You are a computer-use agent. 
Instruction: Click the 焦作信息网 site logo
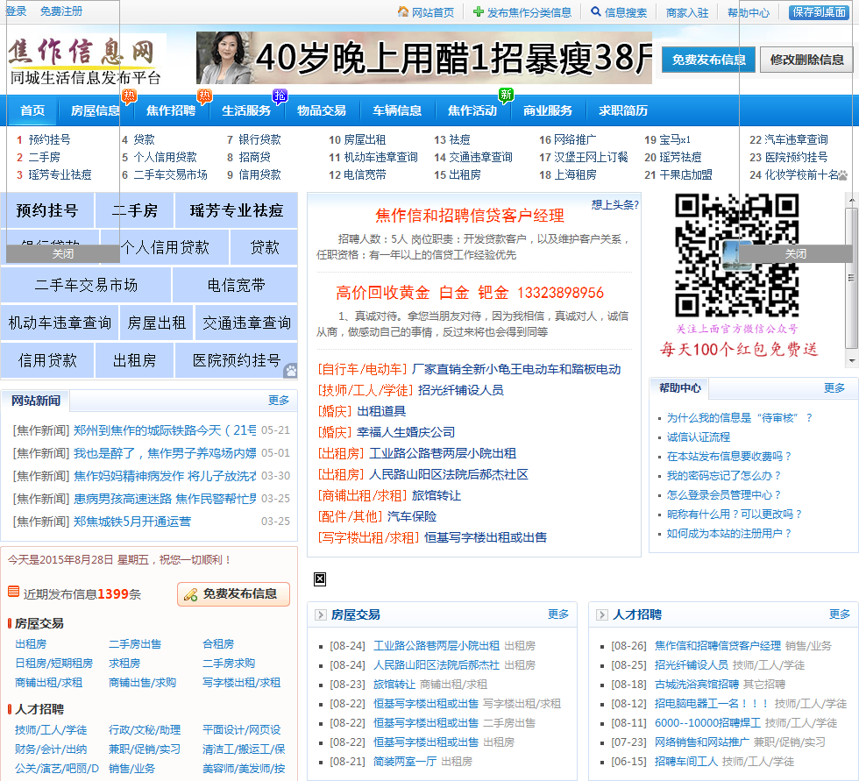coord(86,60)
